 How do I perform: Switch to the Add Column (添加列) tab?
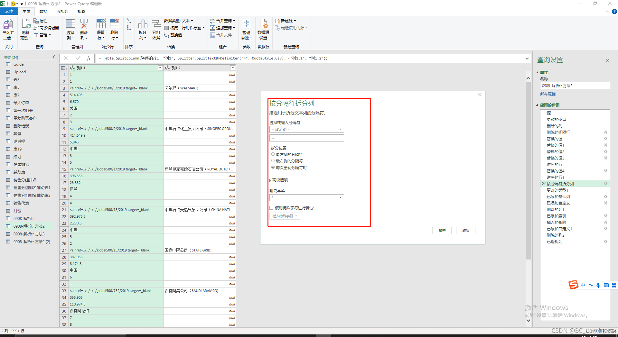(62, 12)
